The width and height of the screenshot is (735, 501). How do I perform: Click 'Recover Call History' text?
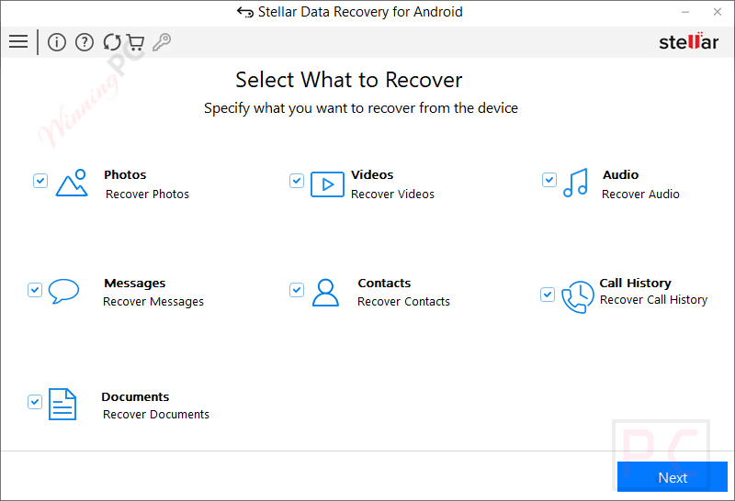click(x=654, y=300)
